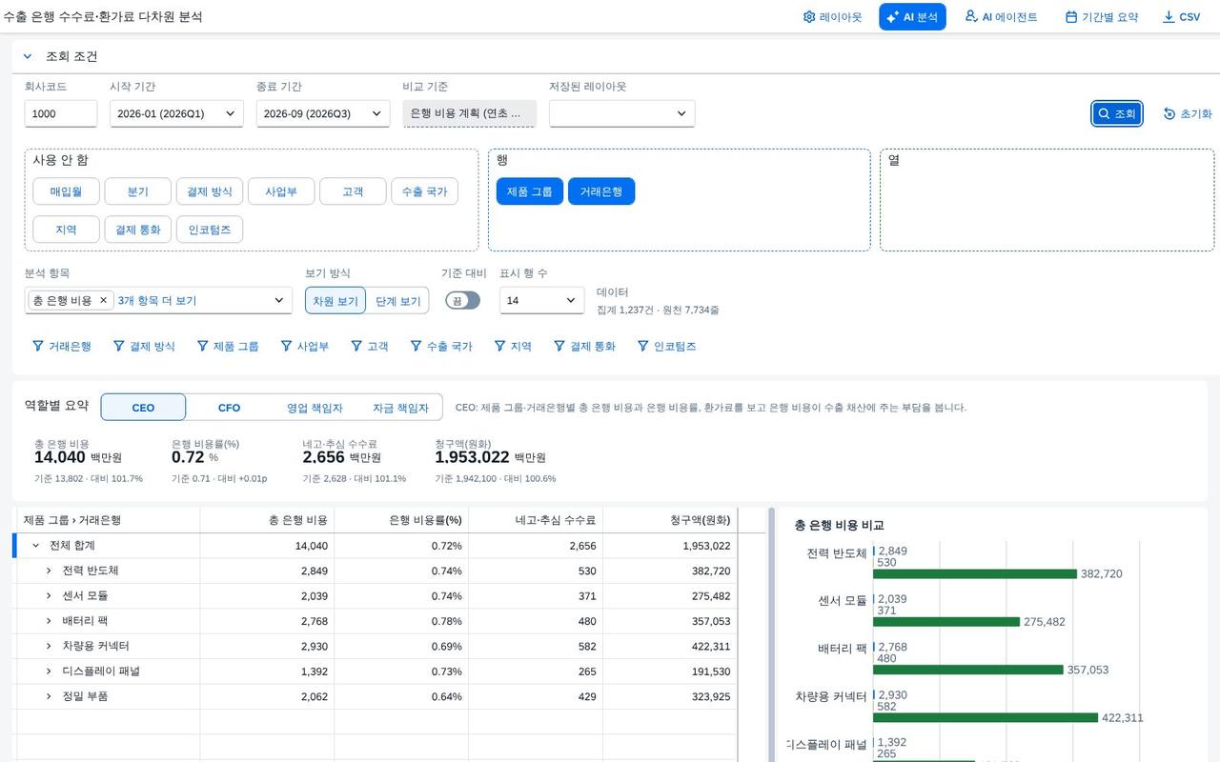Expand the 배터리 팩 row
The image size is (1220, 762).
point(49,621)
